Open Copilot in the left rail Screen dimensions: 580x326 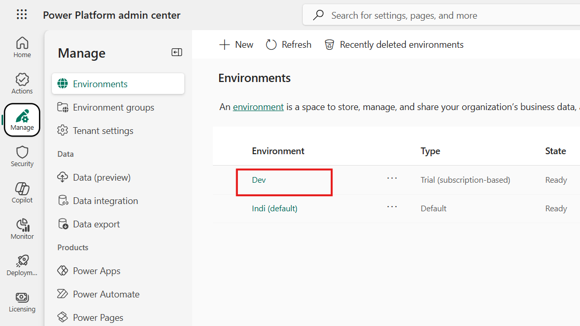click(22, 193)
